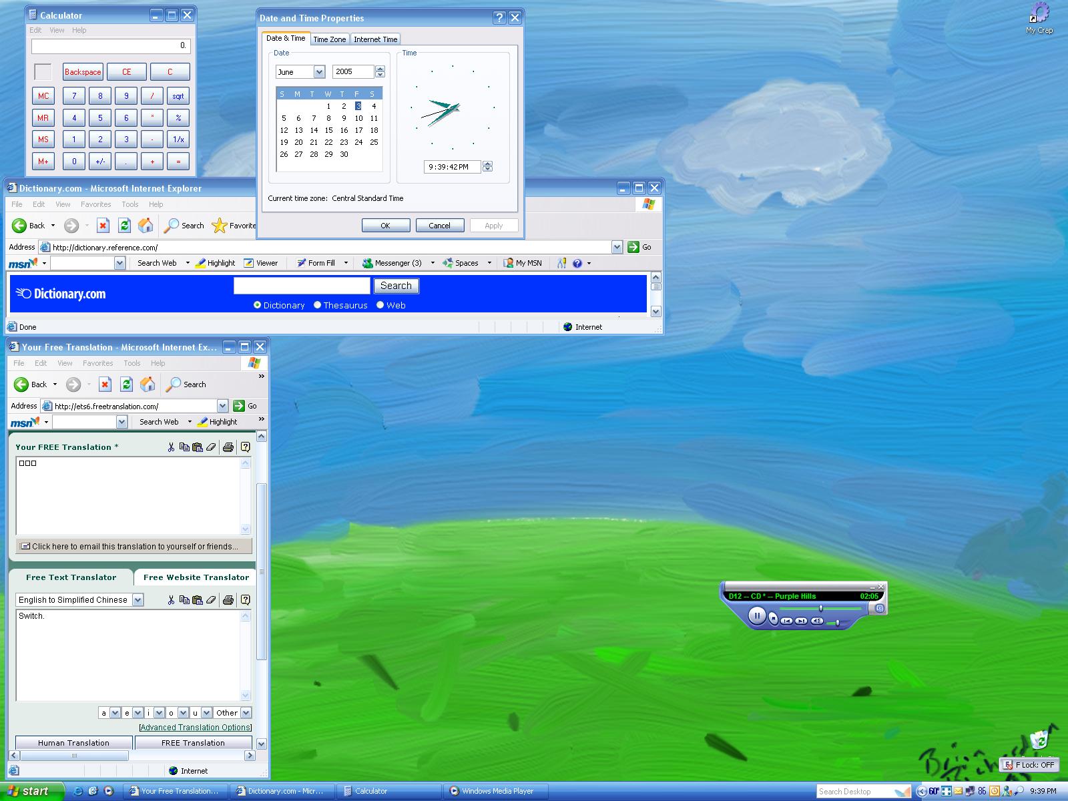This screenshot has height=801, width=1068.
Task: Expand the 'a' accent character dropdown
Action: pos(115,713)
